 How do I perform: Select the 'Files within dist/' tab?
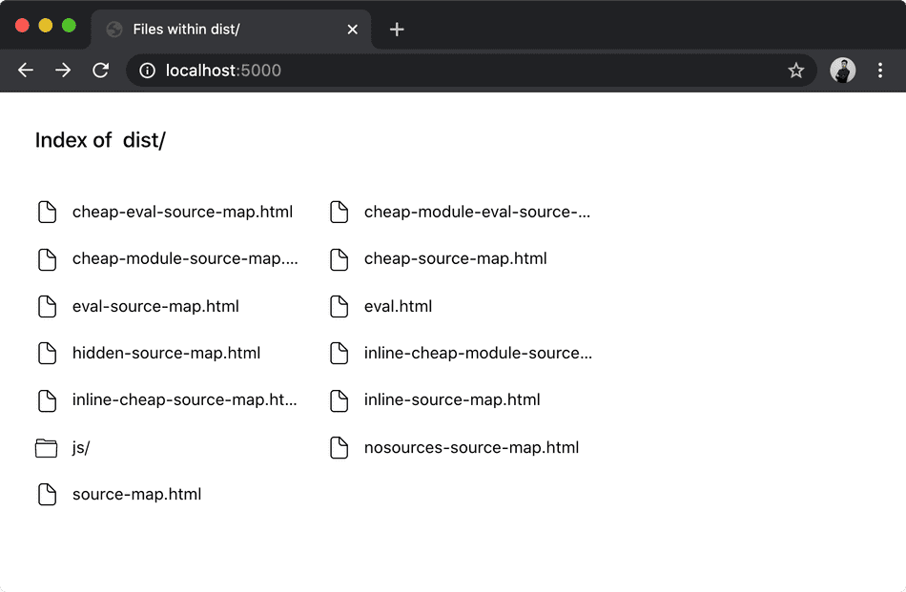coord(210,30)
